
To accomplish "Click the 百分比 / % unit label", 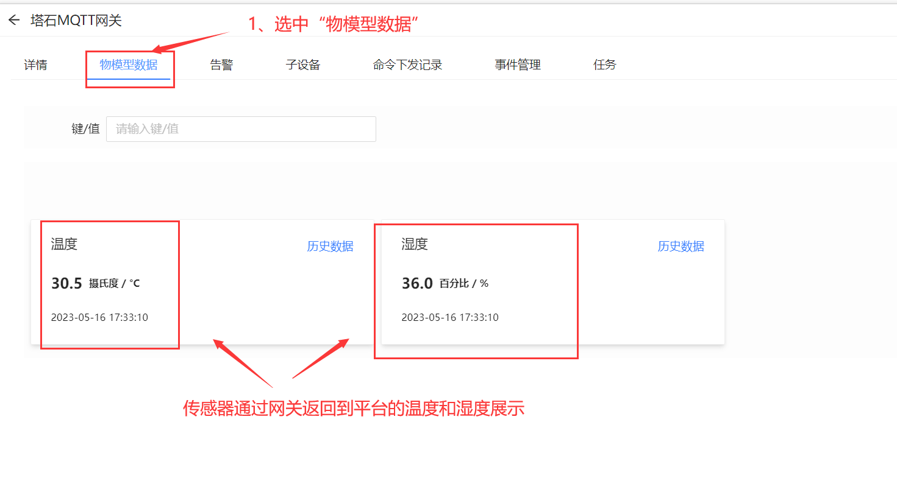I will point(464,283).
